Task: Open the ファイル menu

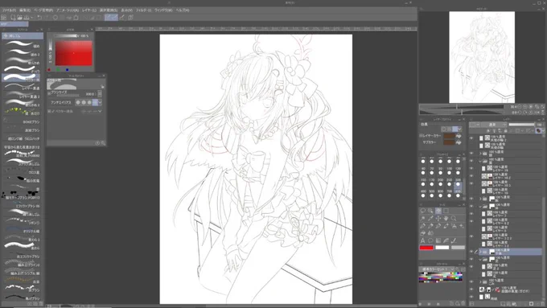Action: [x=9, y=10]
